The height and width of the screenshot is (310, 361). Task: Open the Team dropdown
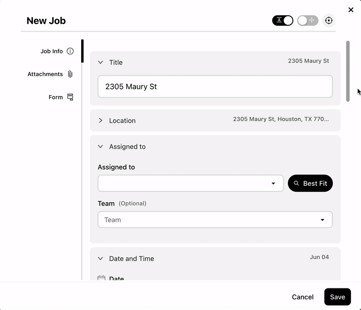coord(215,219)
